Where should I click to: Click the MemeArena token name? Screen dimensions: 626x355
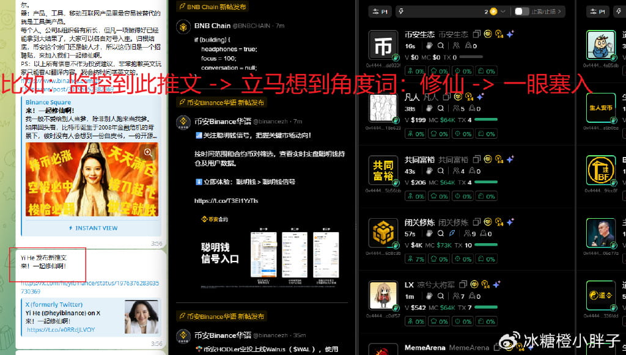pos(424,348)
